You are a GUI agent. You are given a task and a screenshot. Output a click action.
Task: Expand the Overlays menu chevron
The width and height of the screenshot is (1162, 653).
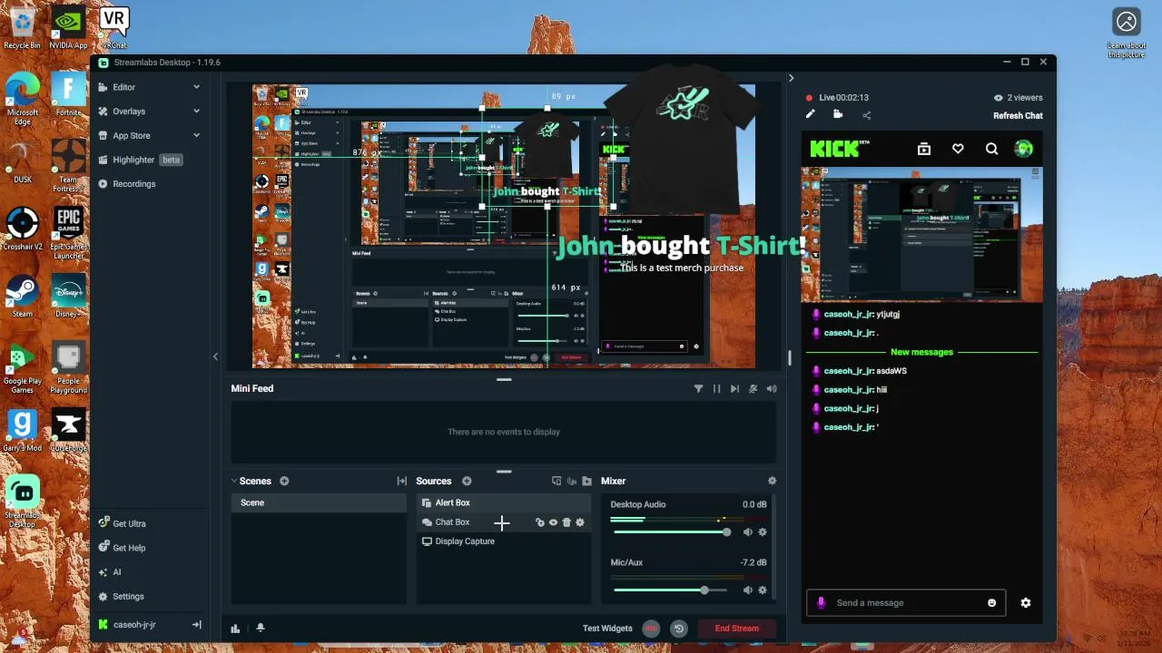tap(196, 112)
